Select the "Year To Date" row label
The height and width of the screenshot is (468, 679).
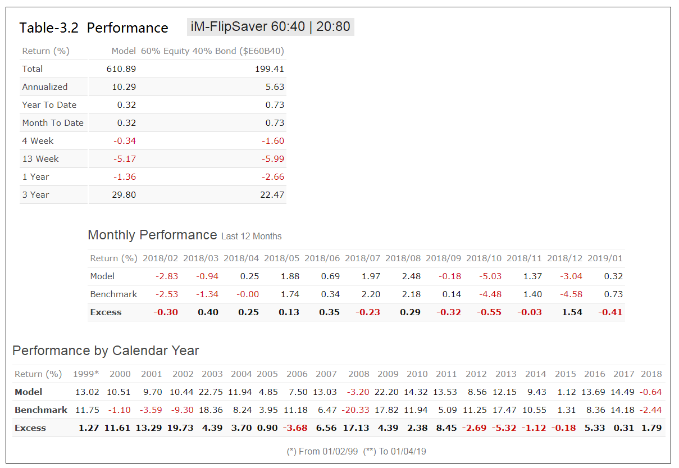tap(49, 105)
